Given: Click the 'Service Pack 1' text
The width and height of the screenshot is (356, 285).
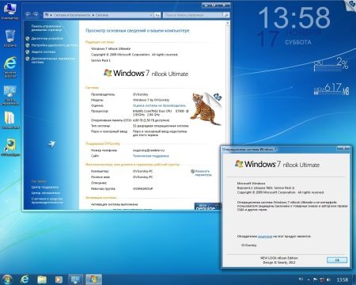Looking at the screenshot, I should point(100,60).
